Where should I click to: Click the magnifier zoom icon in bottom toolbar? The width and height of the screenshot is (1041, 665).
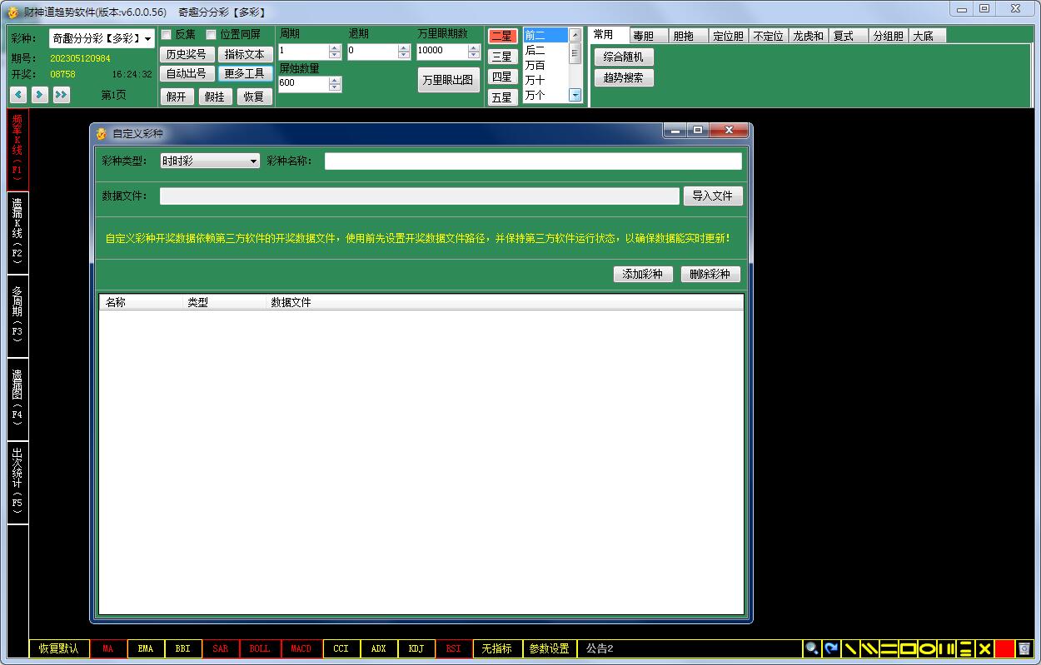811,648
